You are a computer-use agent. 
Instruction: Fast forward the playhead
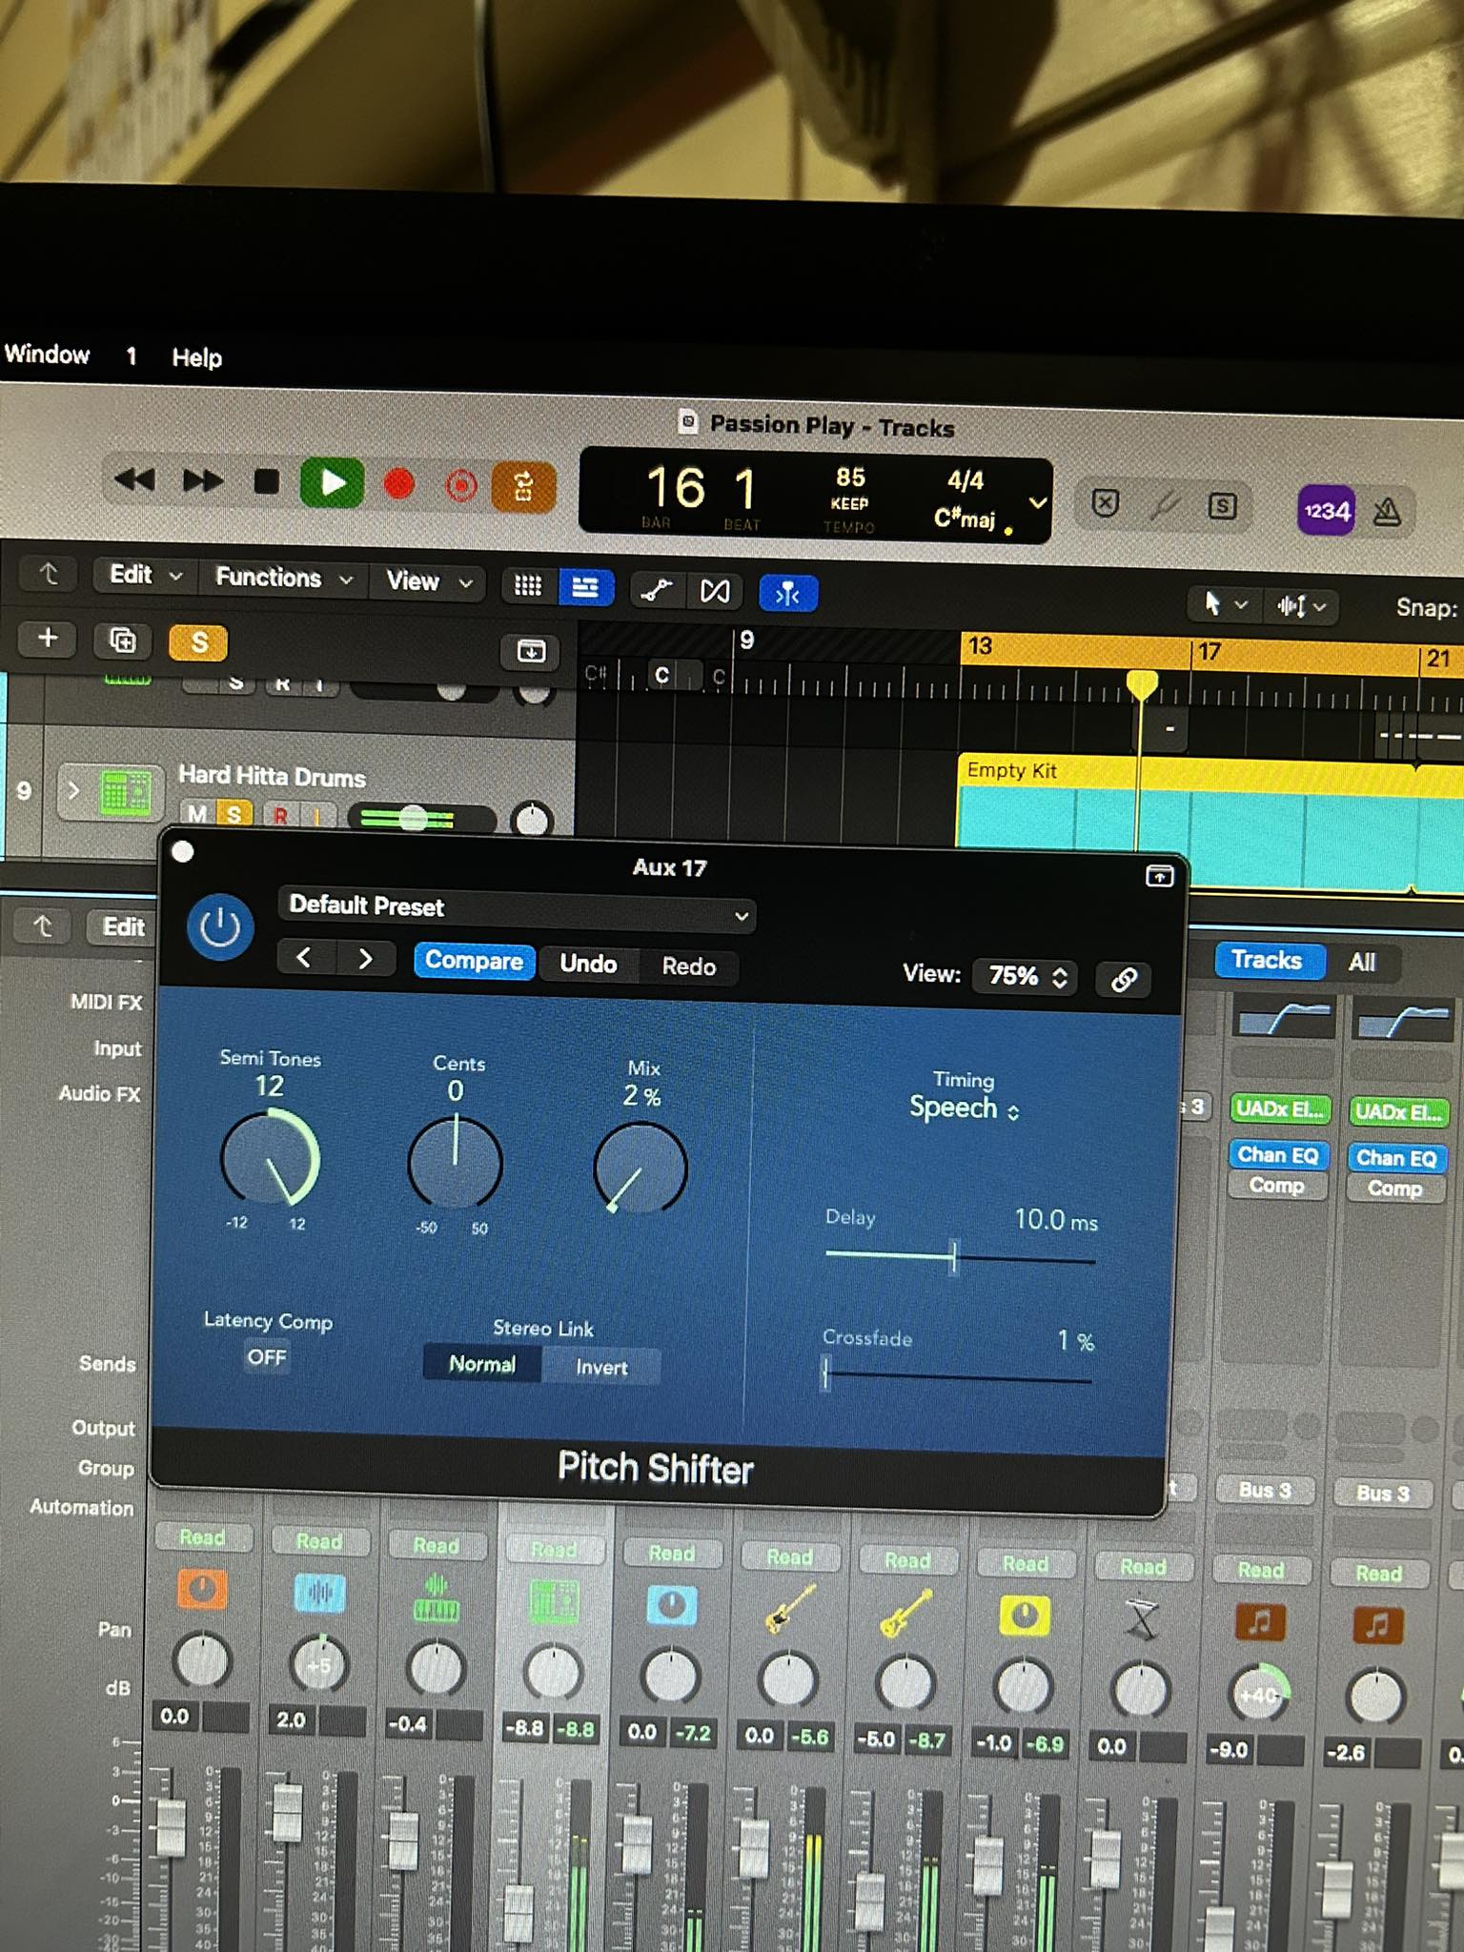coord(202,479)
